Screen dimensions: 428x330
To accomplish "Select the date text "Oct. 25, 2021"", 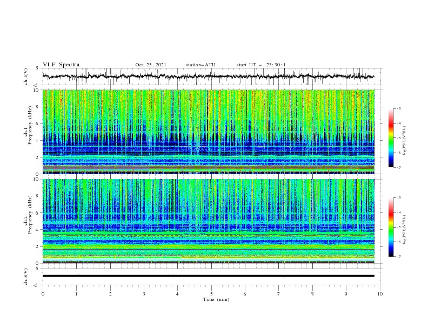I will (150, 65).
